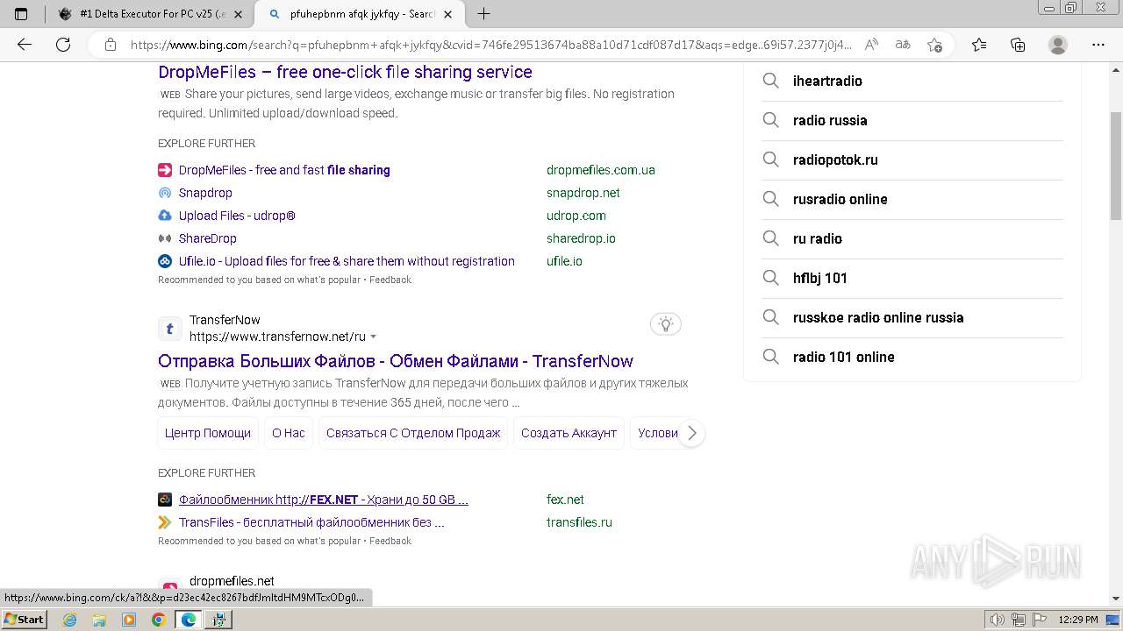The width and height of the screenshot is (1123, 631).
Task: Add this page to favorites
Action: tap(934, 45)
